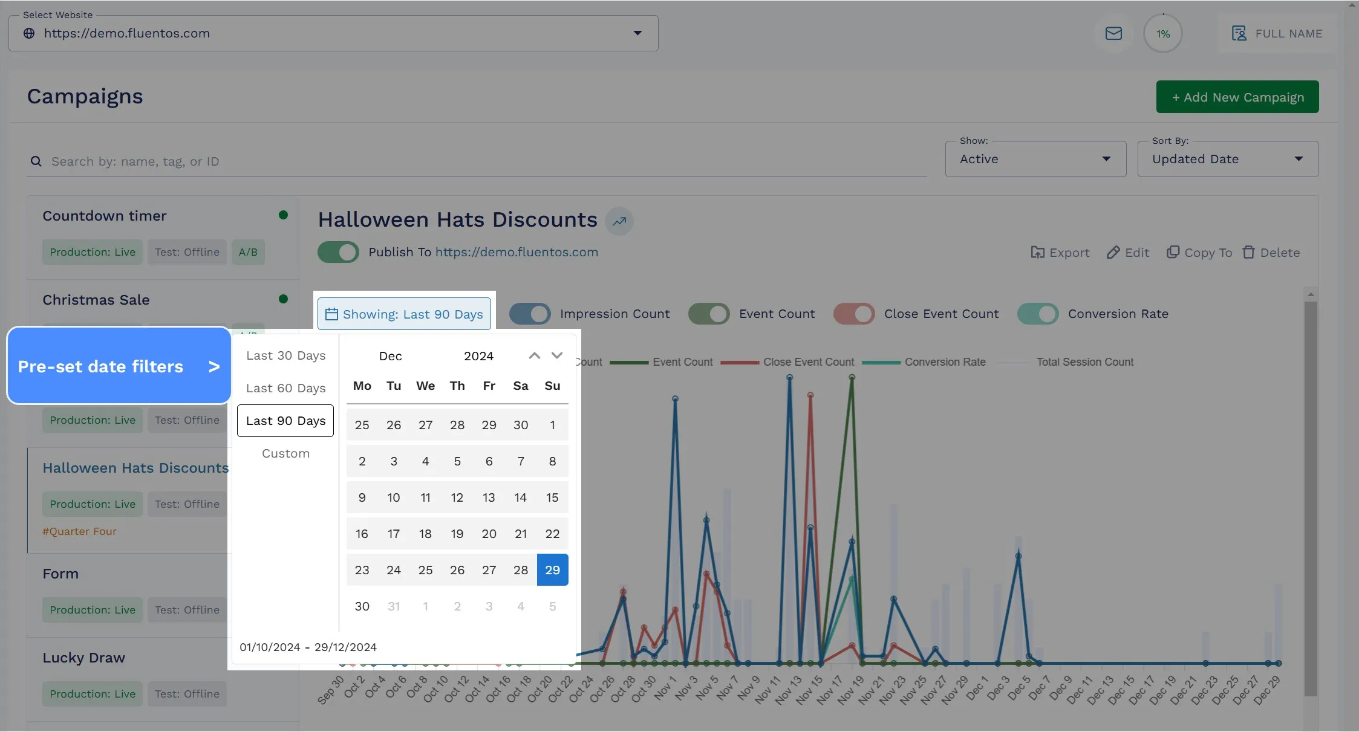
Task: Toggle Conversion Rate switch
Action: [1038, 314]
